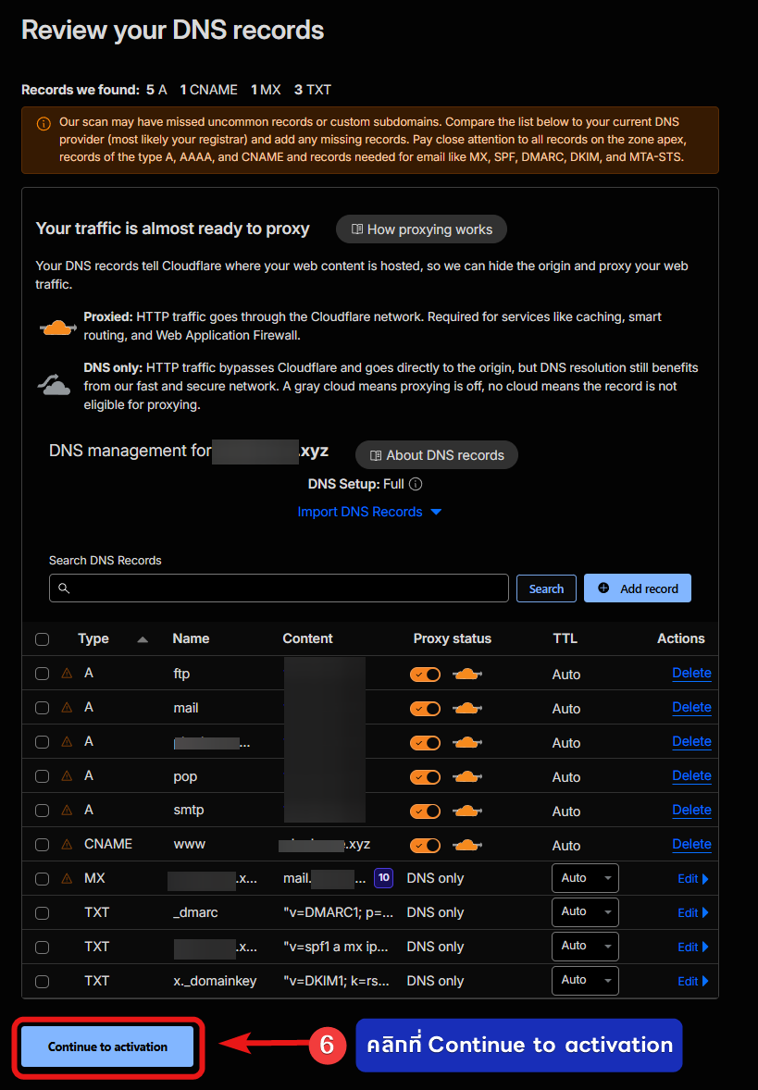This screenshot has width=758, height=1090.
Task: Click the info icon in scan warning banner
Action: point(43,124)
